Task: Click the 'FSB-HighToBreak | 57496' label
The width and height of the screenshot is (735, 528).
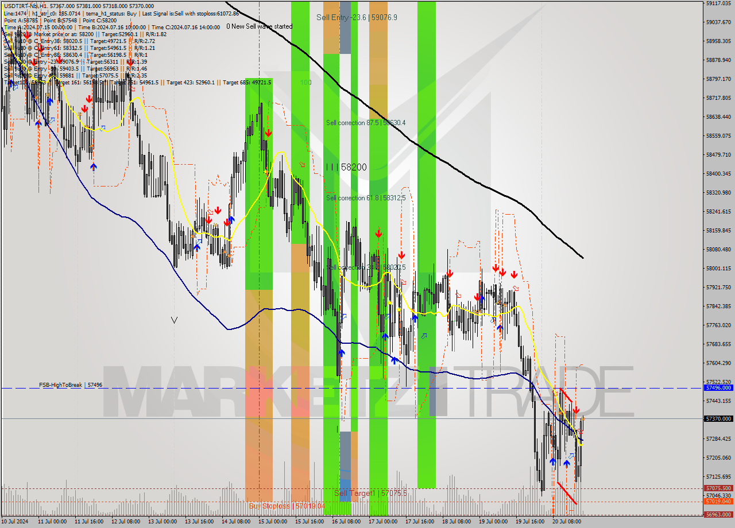Action: click(x=71, y=385)
